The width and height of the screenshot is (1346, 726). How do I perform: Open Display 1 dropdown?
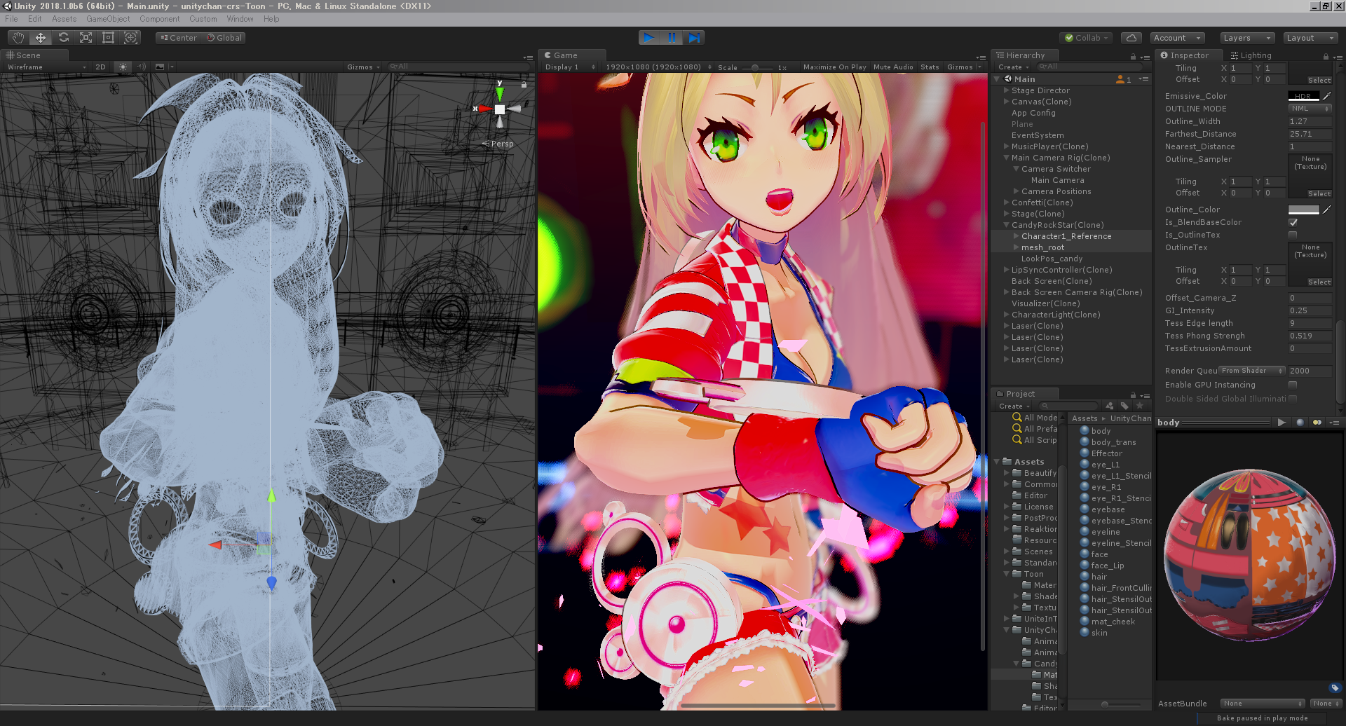570,67
